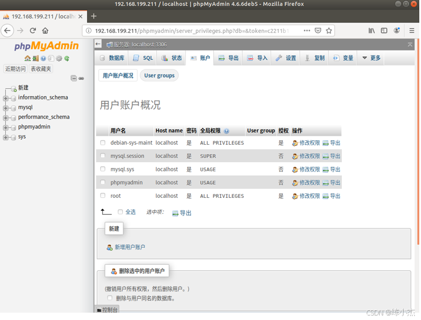The image size is (421, 320).
Task: Click the link-with-main-panel chain icon
Action: point(81,79)
